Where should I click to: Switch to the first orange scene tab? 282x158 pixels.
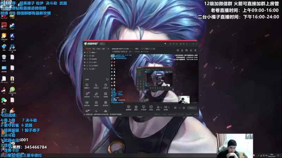coord(88,49)
